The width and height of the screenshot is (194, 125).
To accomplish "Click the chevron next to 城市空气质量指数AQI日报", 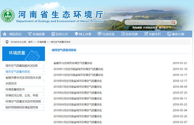I will pos(44,66).
